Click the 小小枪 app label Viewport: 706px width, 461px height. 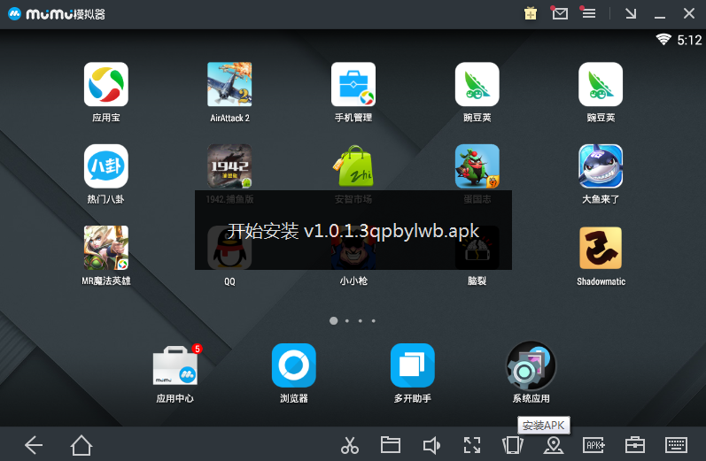pyautogui.click(x=353, y=281)
